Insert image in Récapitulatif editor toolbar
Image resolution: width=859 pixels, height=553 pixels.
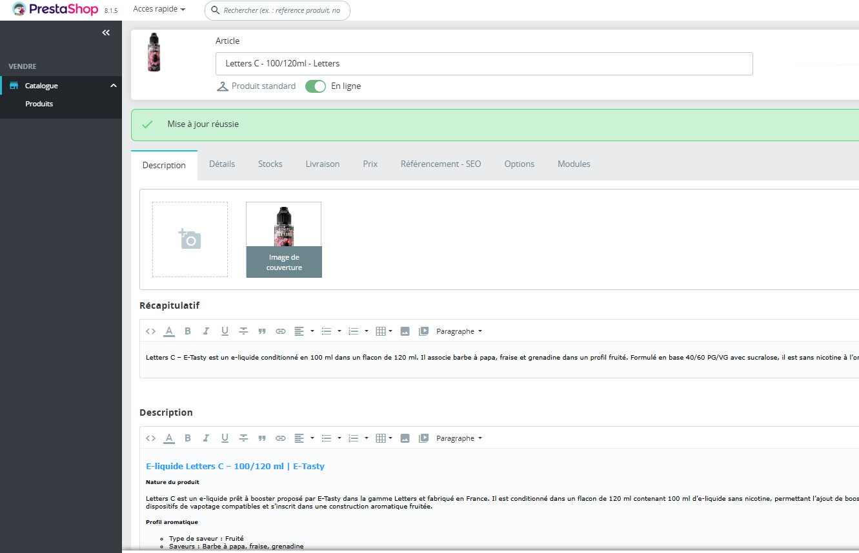405,331
